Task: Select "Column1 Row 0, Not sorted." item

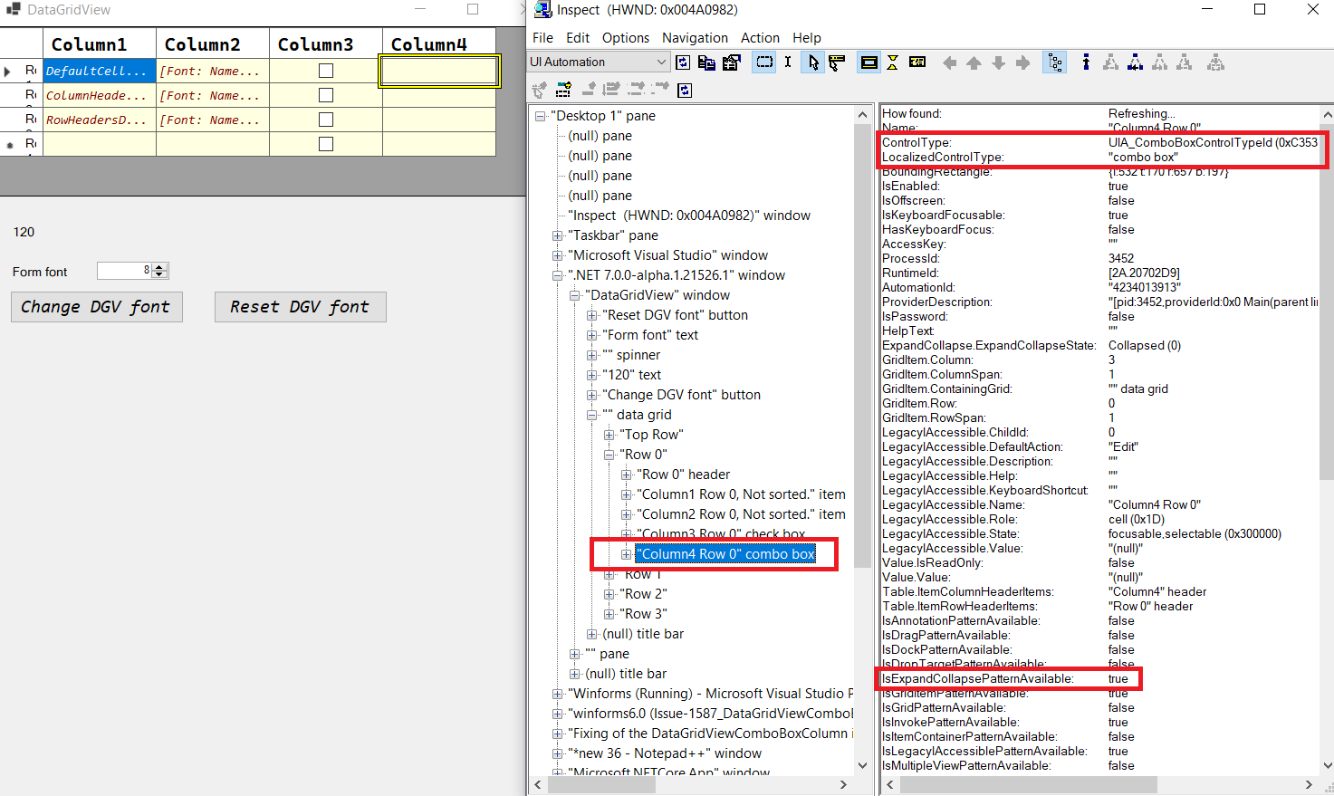Action: coord(742,494)
